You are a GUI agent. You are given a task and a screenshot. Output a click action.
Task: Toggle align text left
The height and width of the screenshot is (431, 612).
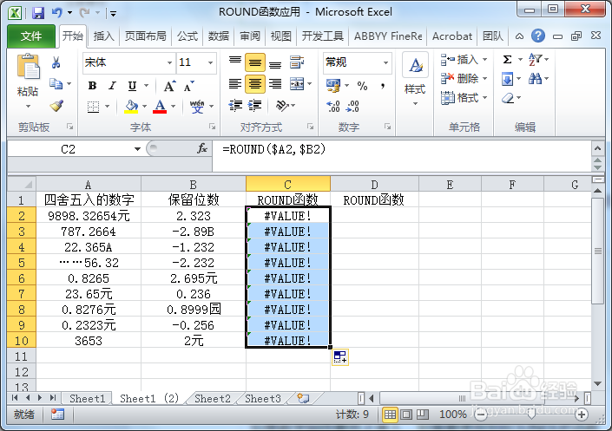click(x=235, y=83)
